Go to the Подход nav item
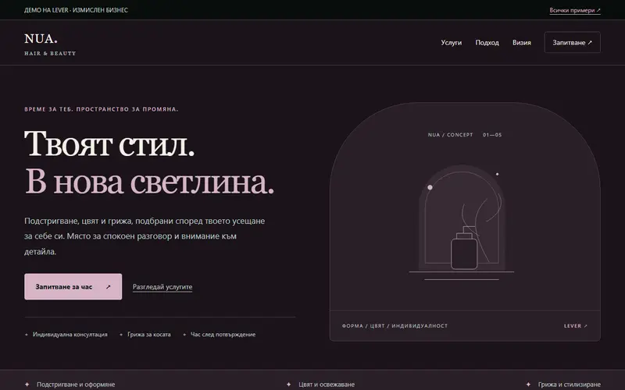 (x=487, y=43)
